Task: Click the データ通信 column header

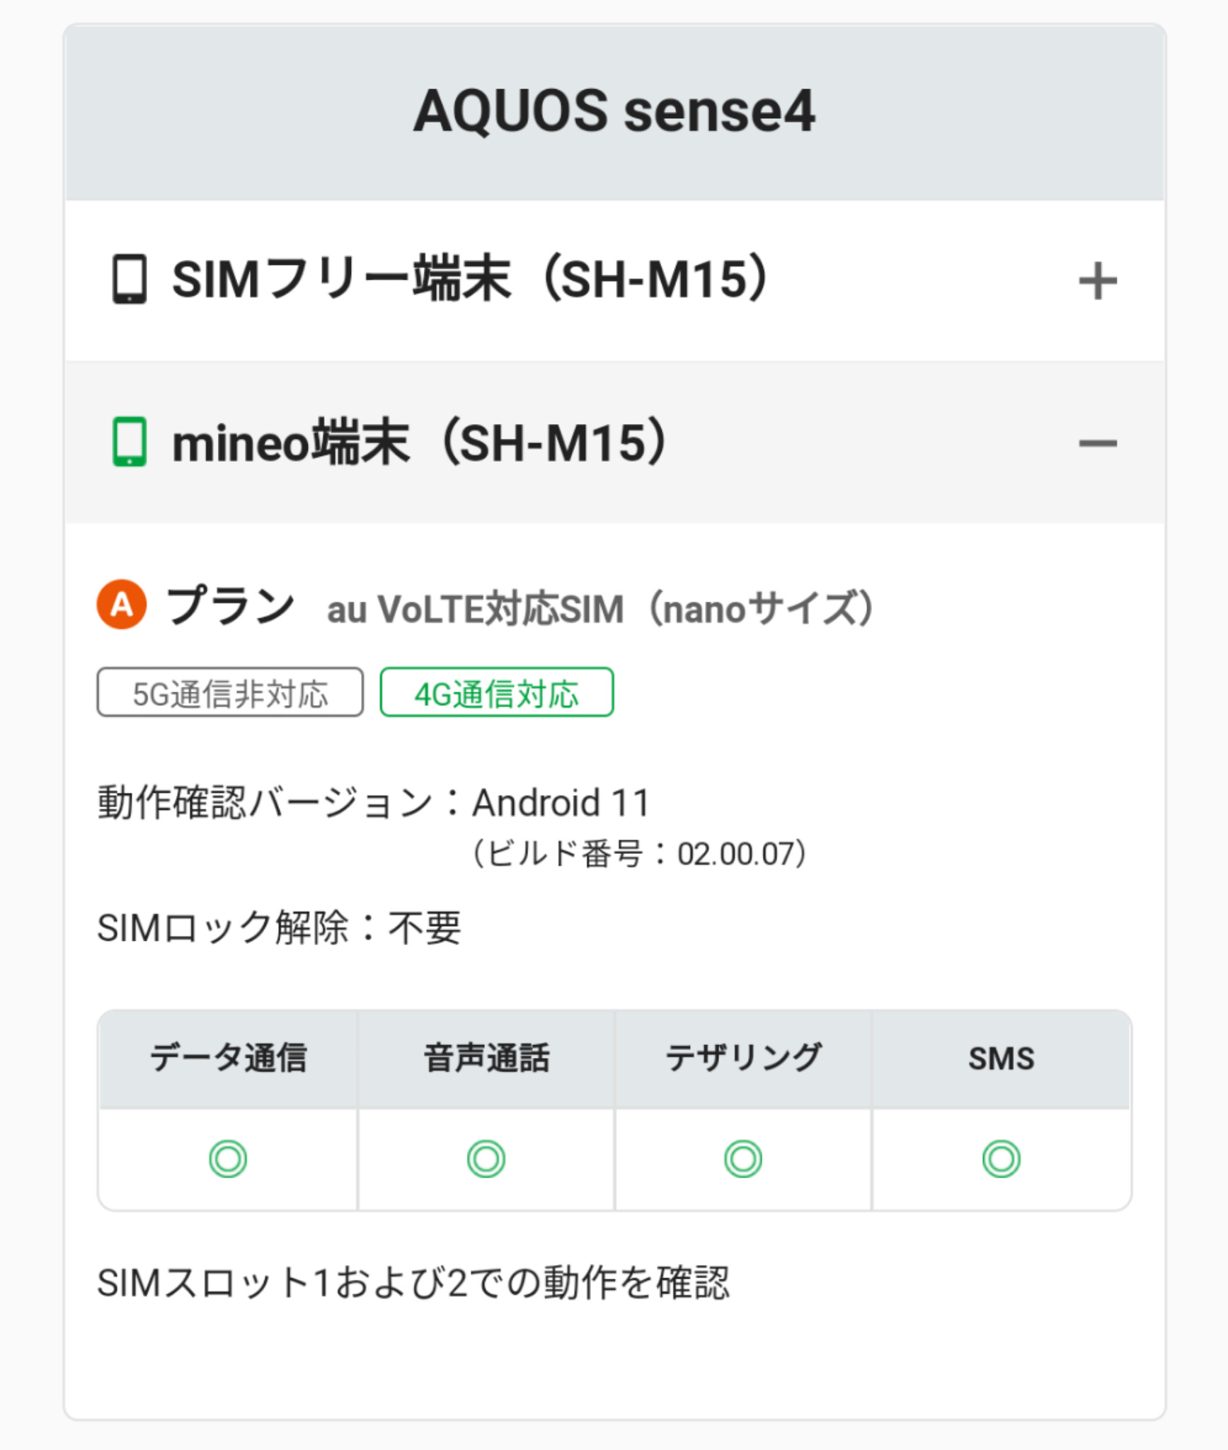Action: click(228, 1058)
